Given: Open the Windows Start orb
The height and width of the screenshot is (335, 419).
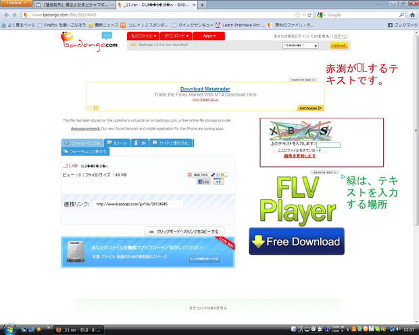Looking at the screenshot, I should (9, 329).
